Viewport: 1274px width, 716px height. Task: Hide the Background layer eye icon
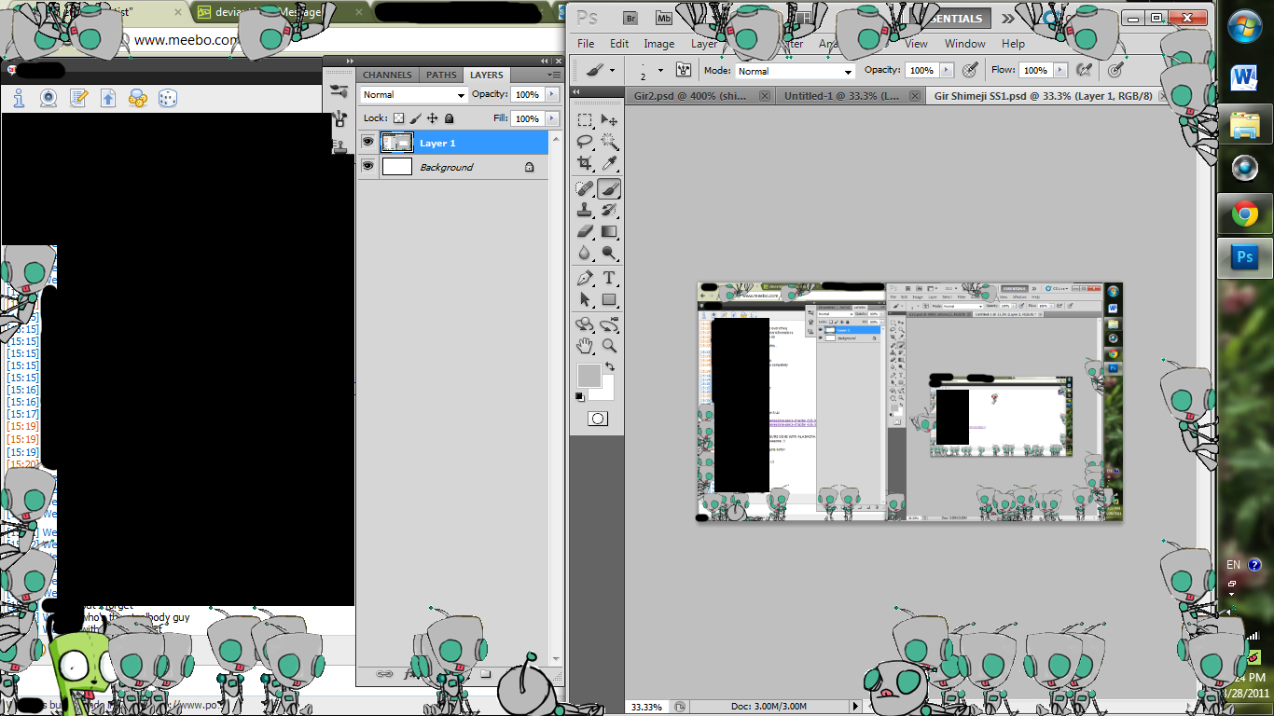pos(367,167)
